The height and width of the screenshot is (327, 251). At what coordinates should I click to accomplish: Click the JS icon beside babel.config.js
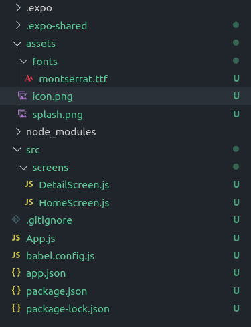(x=16, y=255)
